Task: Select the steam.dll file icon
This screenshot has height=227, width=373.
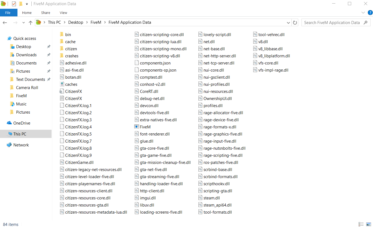Action: (200, 198)
